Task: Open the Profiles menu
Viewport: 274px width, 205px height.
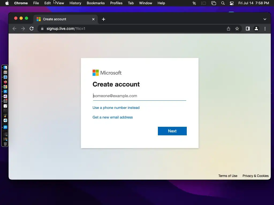Action: click(116, 3)
